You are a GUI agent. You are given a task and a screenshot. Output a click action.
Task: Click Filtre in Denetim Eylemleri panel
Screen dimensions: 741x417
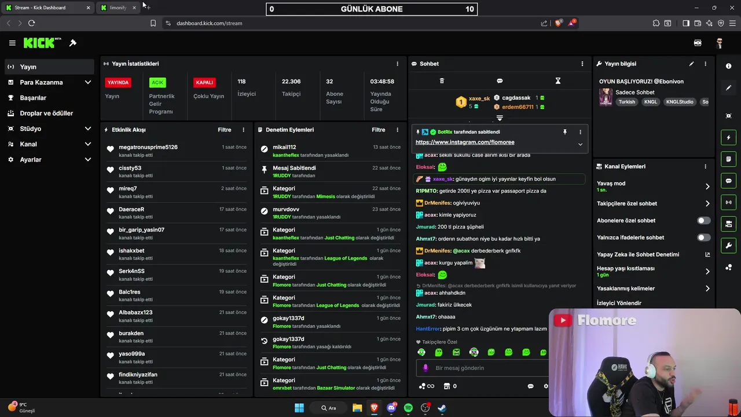(x=379, y=130)
